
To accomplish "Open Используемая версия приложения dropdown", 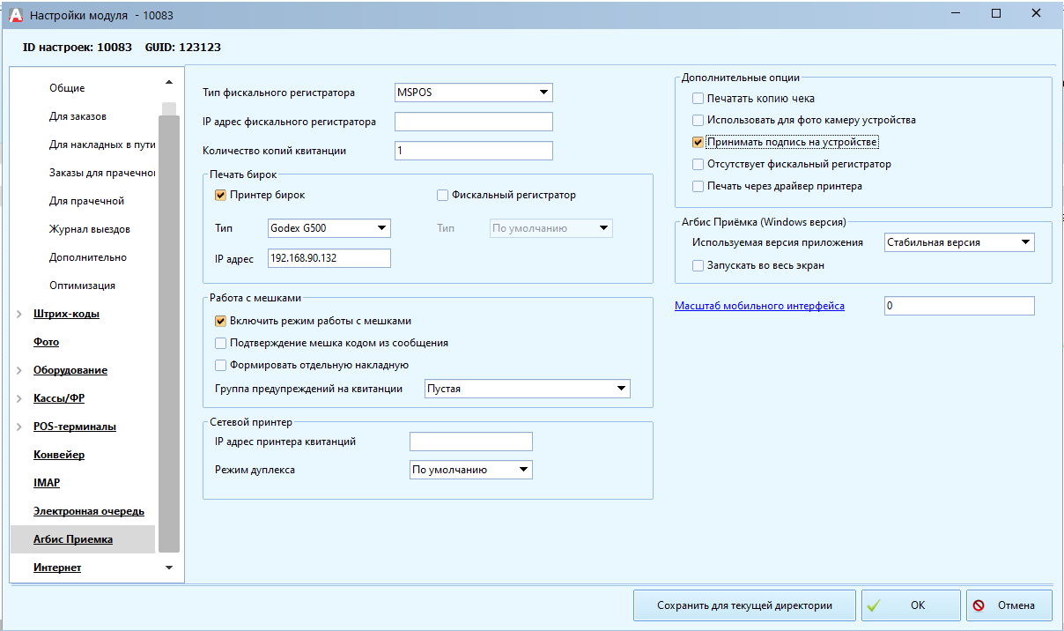I will (x=959, y=242).
